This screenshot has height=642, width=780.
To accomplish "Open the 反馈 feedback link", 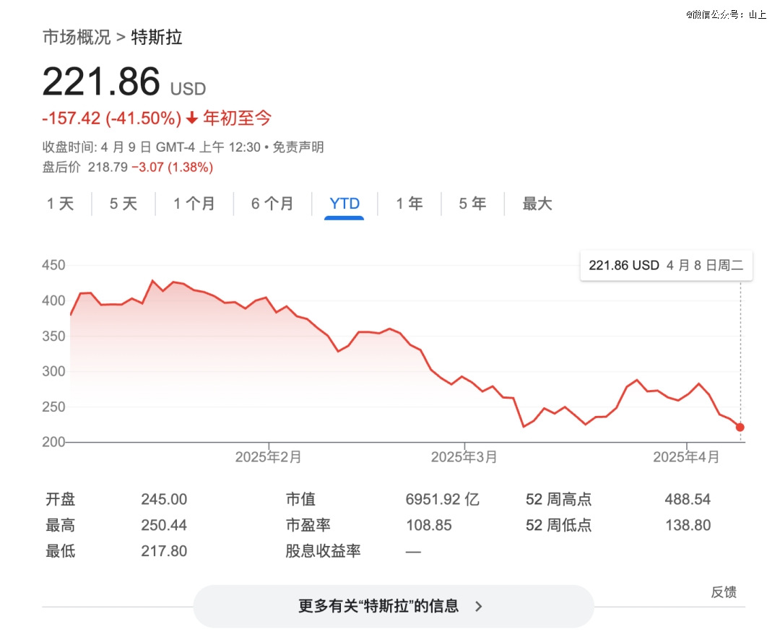I will coord(724,592).
